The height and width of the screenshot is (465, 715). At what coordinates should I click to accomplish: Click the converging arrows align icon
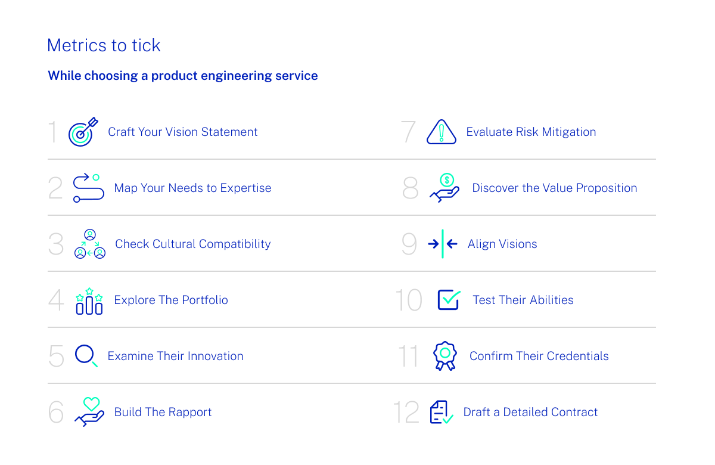tap(443, 244)
